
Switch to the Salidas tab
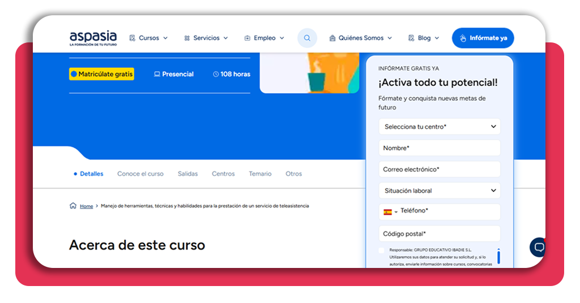click(x=187, y=174)
